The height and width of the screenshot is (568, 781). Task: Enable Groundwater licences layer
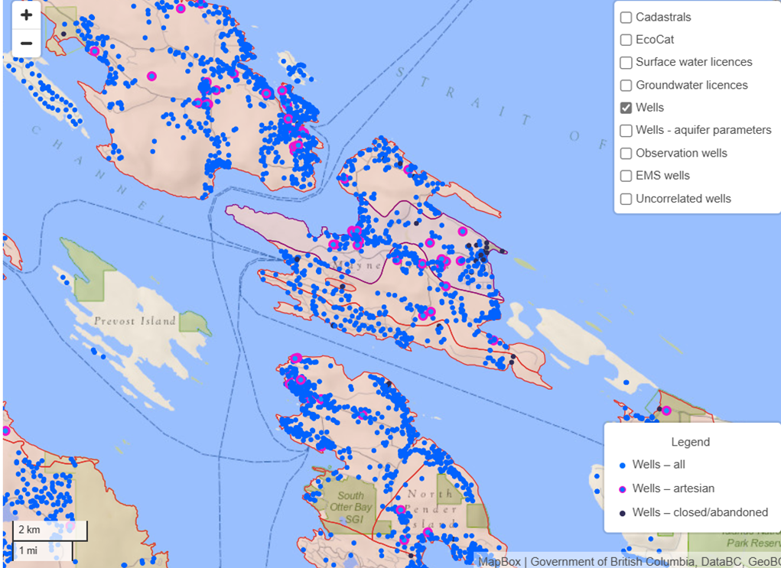[626, 86]
